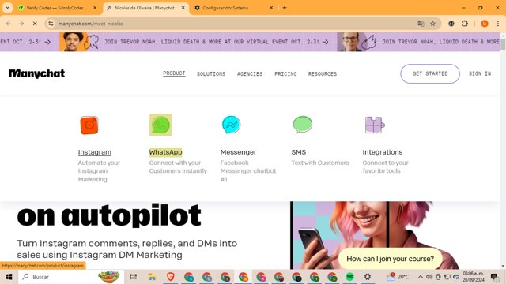This screenshot has width=506, height=284.
Task: Open the AGENCIES menu
Action: pyautogui.click(x=250, y=73)
